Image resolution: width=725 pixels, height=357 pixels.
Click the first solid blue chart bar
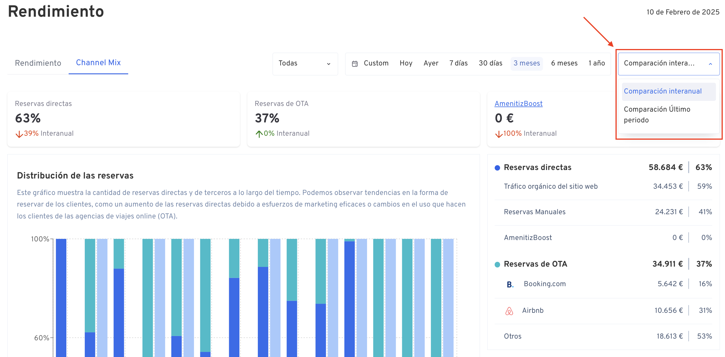point(61,297)
